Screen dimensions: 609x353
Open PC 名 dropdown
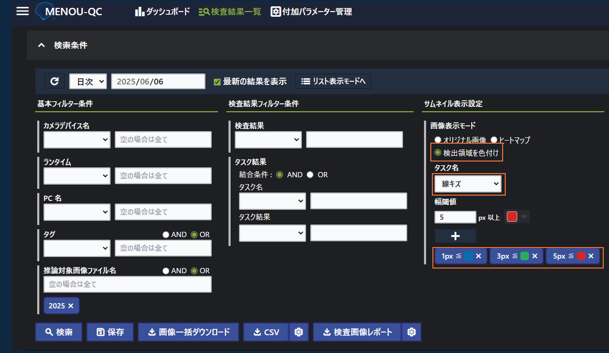click(77, 212)
